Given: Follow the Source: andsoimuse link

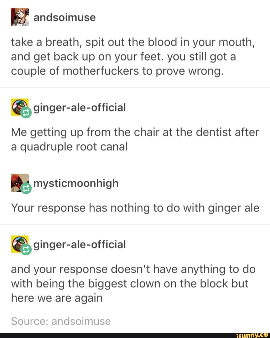Looking at the screenshot, I should click(x=61, y=321).
